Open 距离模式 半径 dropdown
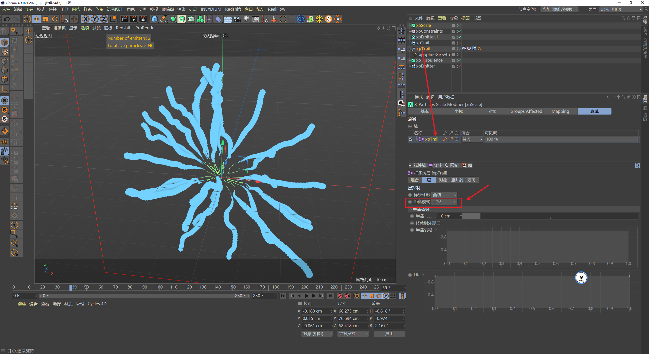Viewport: 649px width, 354px height. coord(444,202)
